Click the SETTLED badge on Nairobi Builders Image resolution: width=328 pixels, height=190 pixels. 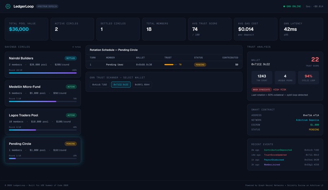click(x=71, y=58)
